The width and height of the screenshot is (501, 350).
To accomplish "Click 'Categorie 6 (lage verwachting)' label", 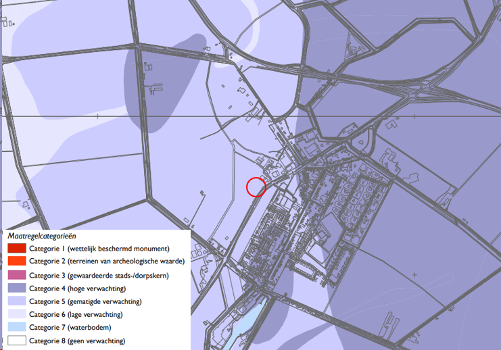I will click(76, 315).
